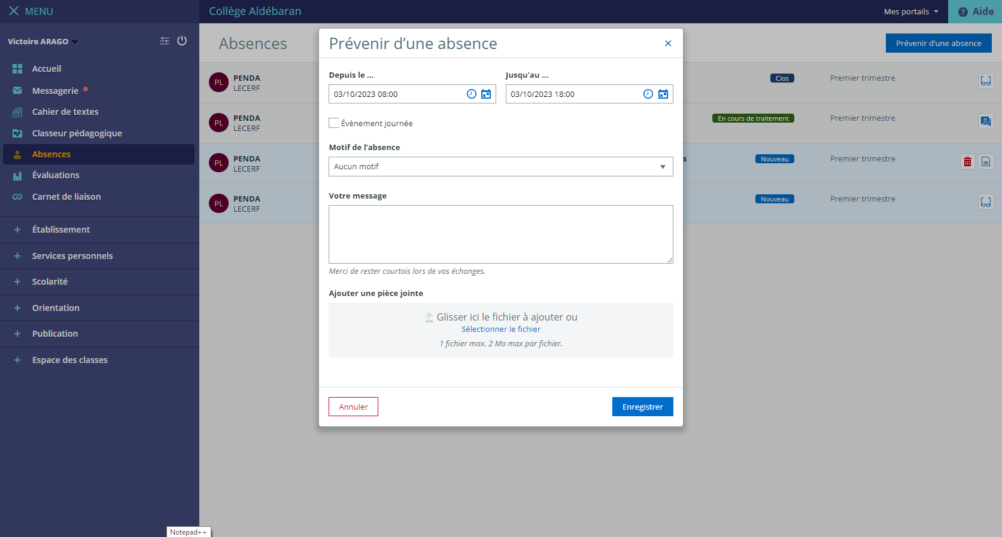
Task: Open calendar picker for Jusqu'au field
Action: [663, 94]
